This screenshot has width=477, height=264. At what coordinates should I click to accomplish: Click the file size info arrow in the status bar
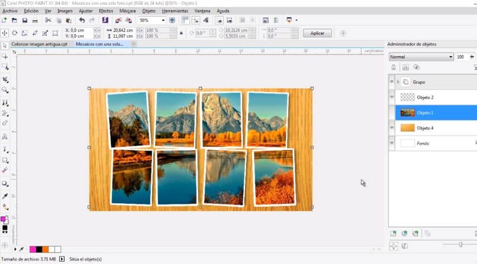62,259
